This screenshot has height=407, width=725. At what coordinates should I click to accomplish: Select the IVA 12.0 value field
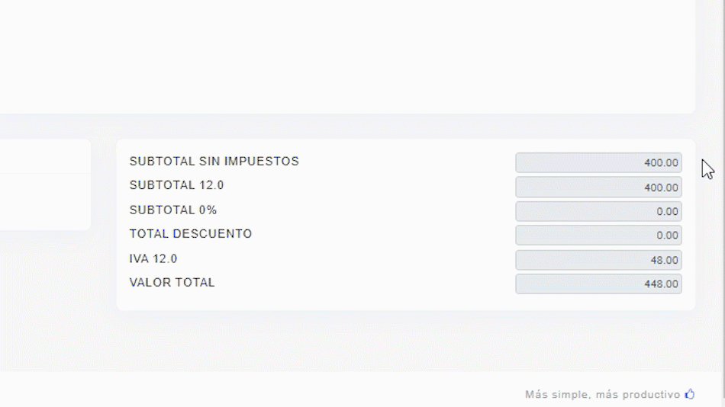click(598, 260)
